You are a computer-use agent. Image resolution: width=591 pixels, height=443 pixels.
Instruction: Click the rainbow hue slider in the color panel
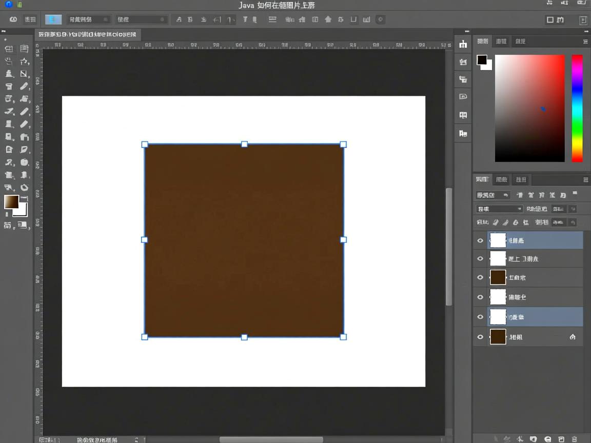tap(577, 108)
